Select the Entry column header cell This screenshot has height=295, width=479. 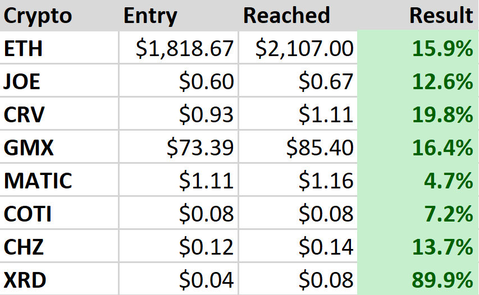[x=150, y=16]
